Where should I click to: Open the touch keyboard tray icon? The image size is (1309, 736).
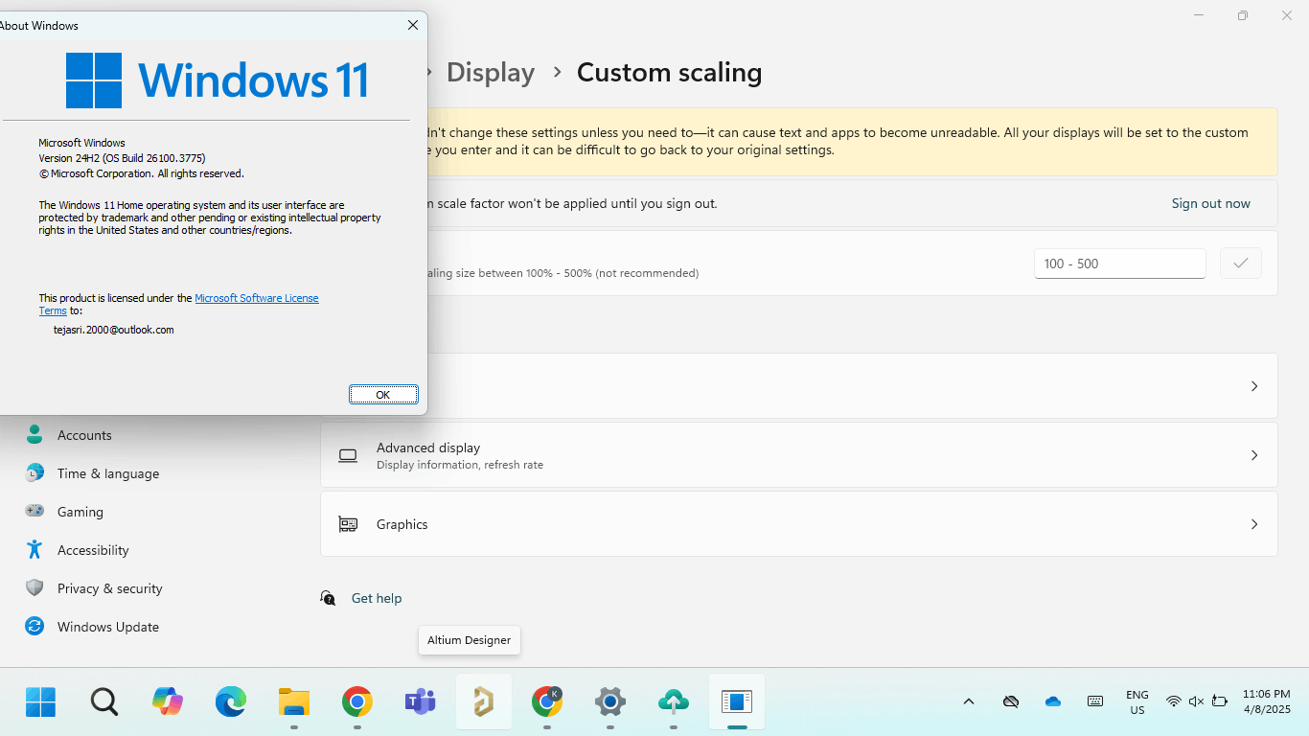[1095, 701]
